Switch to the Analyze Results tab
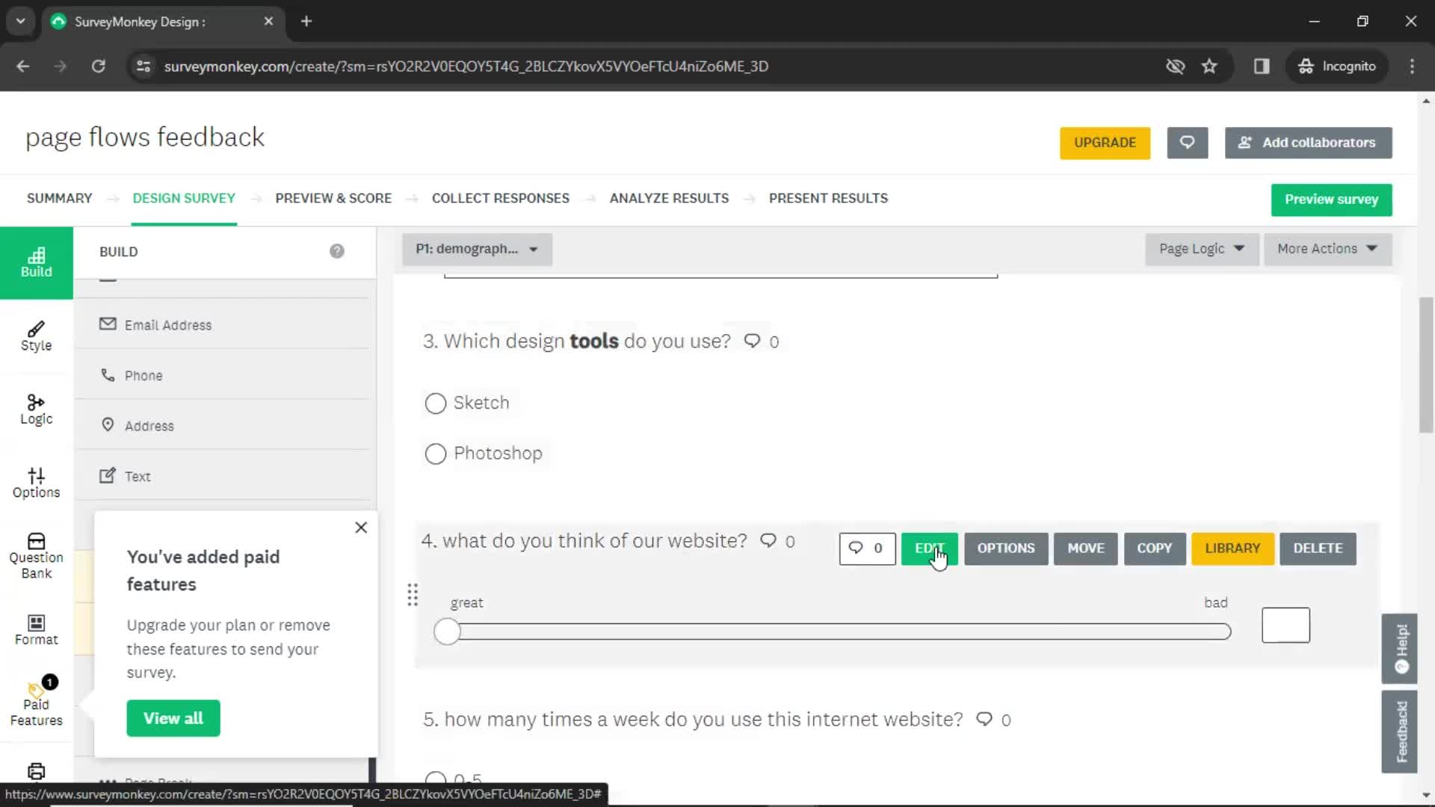Screen dimensions: 1435x807 coord(670,198)
